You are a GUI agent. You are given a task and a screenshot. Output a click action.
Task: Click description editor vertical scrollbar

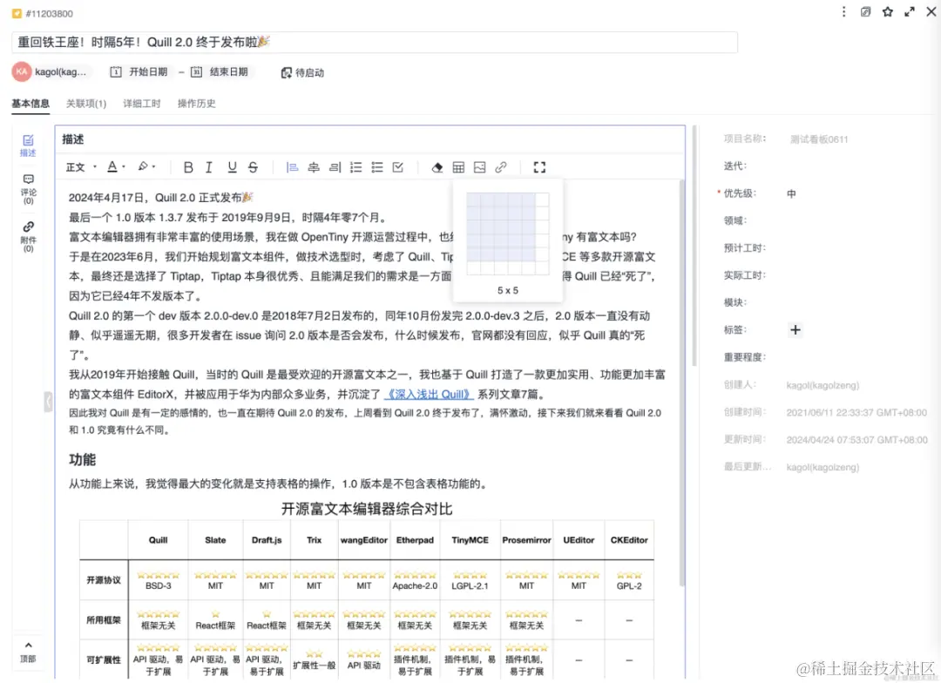tap(681, 382)
